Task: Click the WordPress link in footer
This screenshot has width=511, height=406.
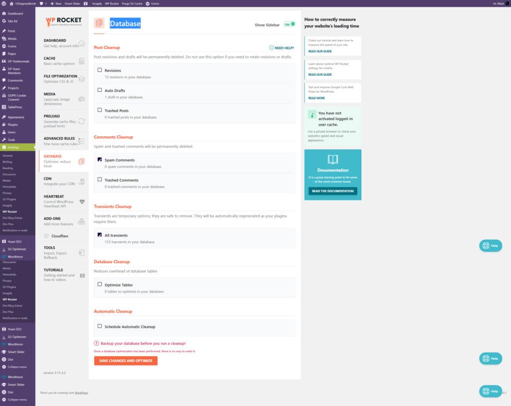Action: point(81,393)
